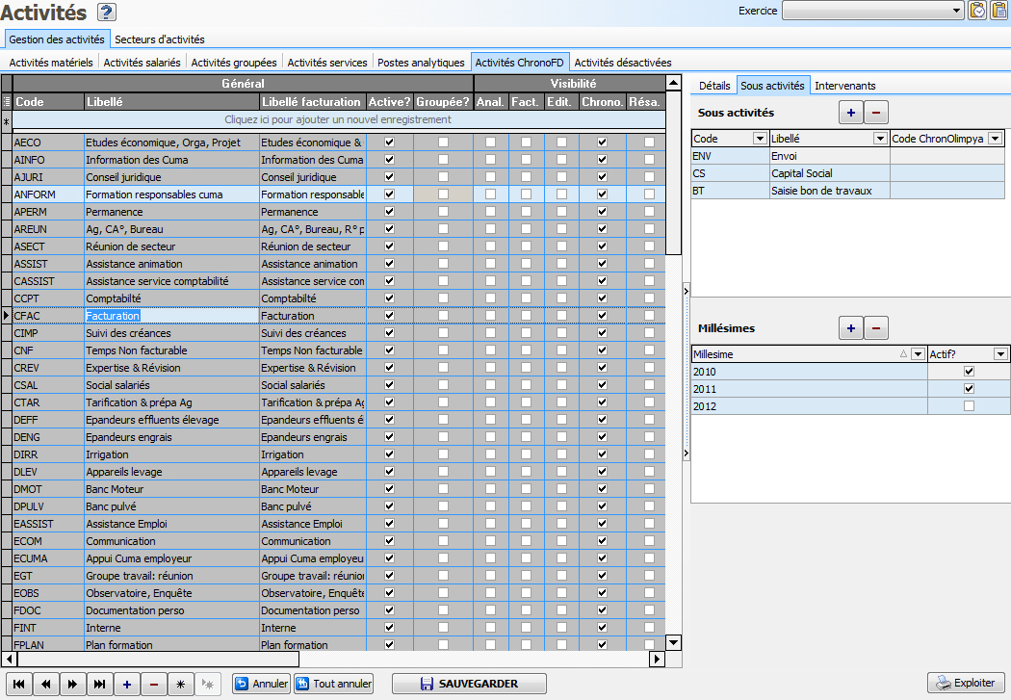Toggle Anal. checkbox for AJURI row
This screenshot has height=700, width=1011.
point(491,176)
